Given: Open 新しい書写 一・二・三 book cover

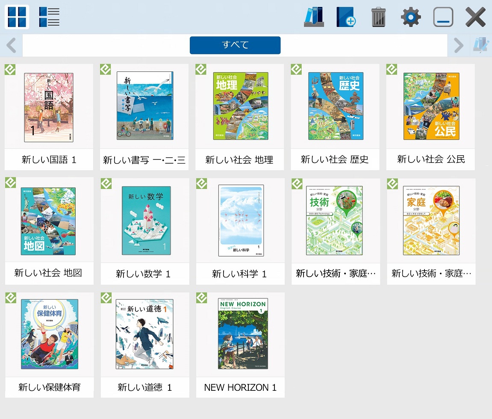Looking at the screenshot, I should (145, 106).
